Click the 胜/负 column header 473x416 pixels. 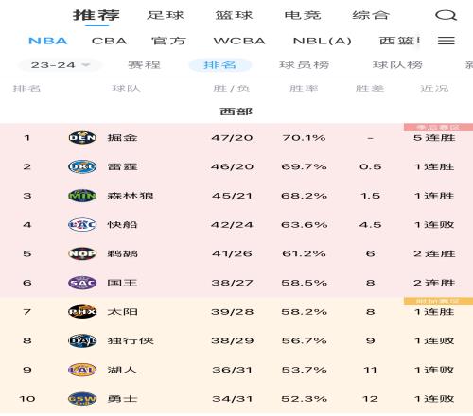click(x=232, y=88)
